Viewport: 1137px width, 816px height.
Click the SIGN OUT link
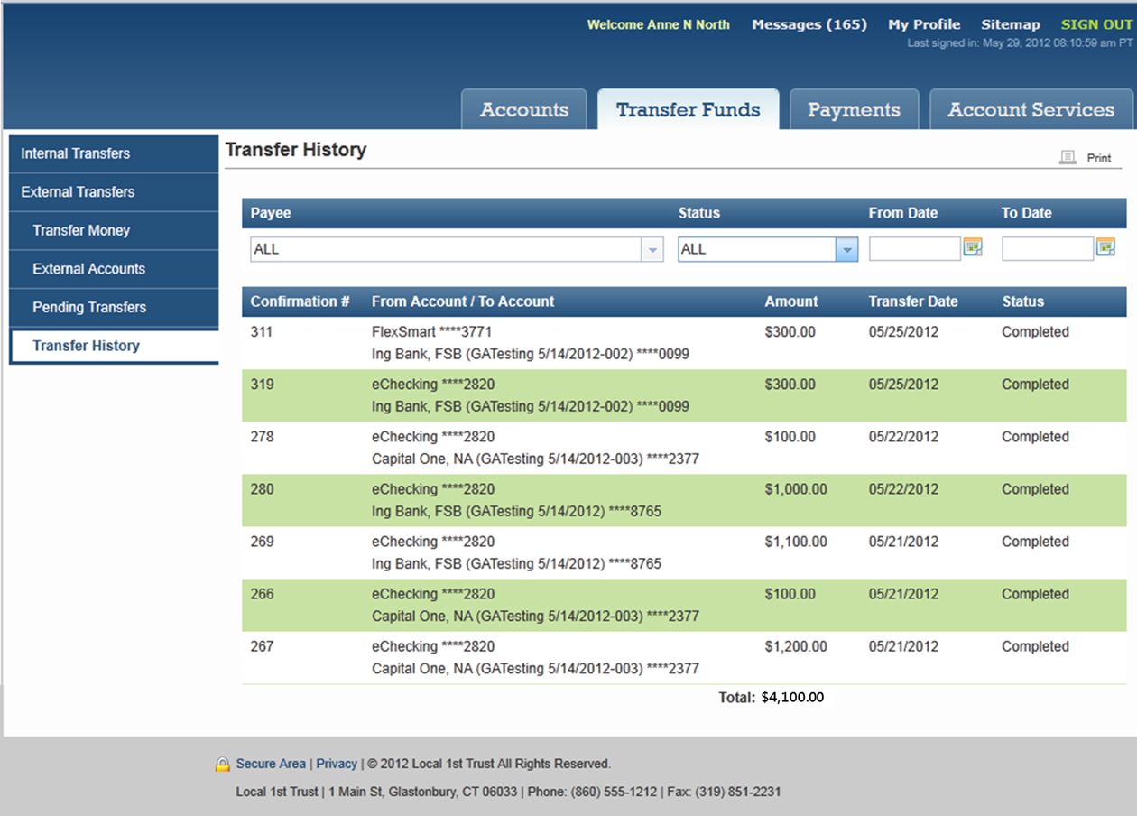coord(1095,24)
